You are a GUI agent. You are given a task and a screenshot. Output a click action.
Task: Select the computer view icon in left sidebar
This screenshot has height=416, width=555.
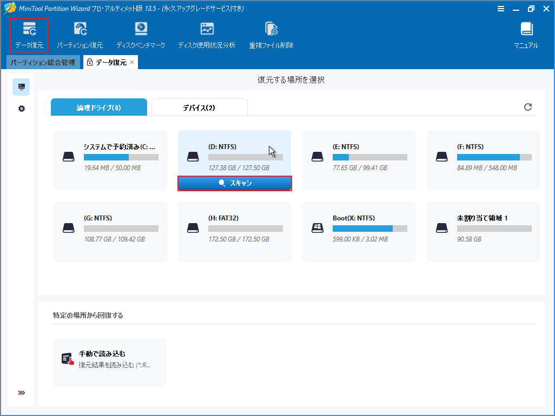[21, 86]
